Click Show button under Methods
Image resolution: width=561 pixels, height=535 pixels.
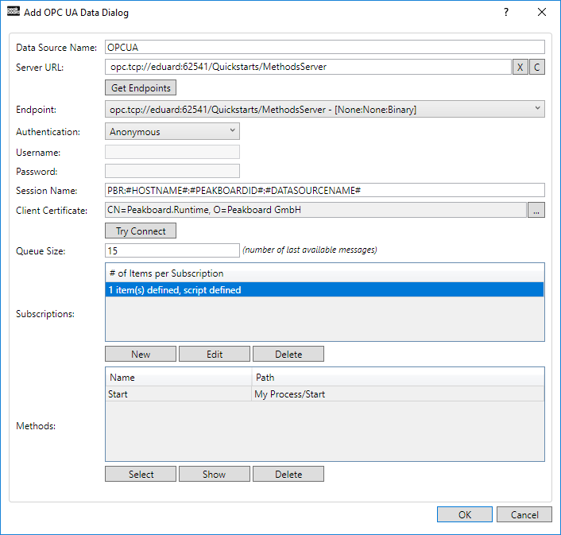[x=215, y=474]
